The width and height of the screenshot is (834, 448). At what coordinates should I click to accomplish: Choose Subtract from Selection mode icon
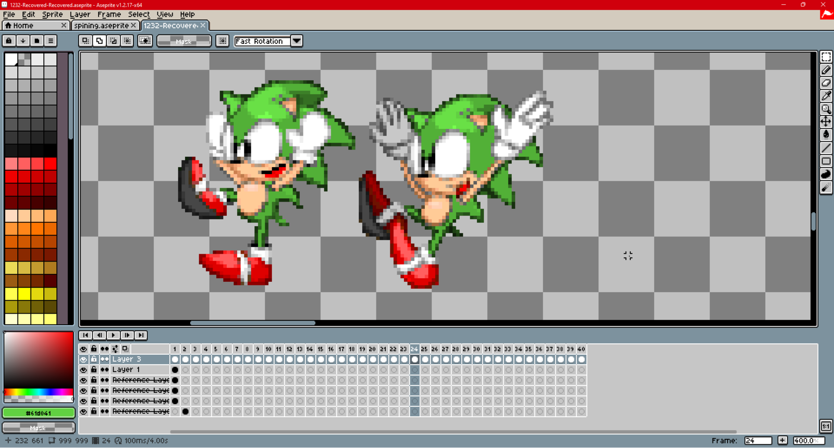click(114, 41)
